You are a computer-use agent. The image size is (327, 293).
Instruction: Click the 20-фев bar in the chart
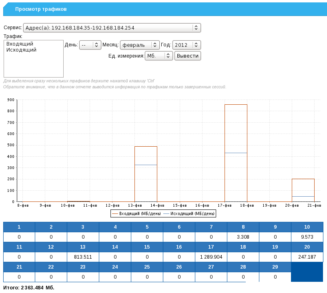tap(303, 190)
